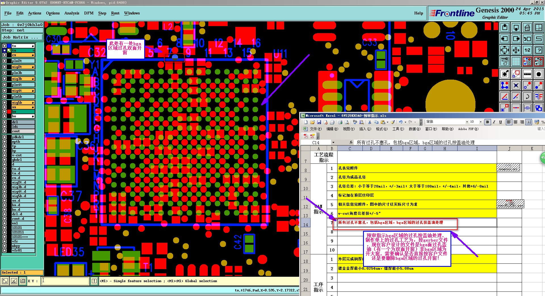This screenshot has width=545, height=296.
Task: Toggle Italic formatting in Excel
Action: 494,122
